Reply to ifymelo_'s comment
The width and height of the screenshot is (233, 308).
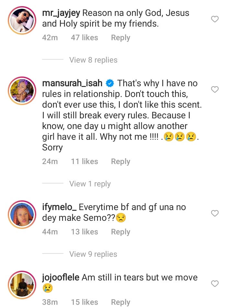tap(120, 232)
